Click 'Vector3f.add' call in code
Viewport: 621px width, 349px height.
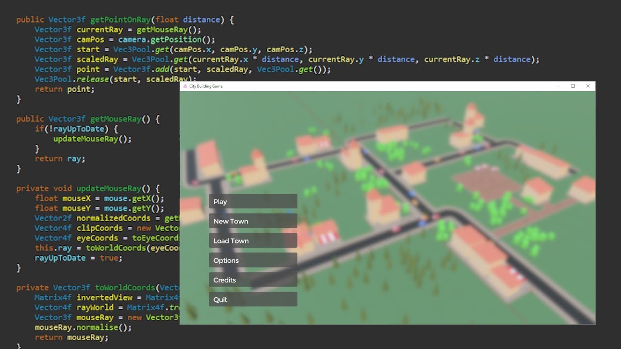click(141, 69)
